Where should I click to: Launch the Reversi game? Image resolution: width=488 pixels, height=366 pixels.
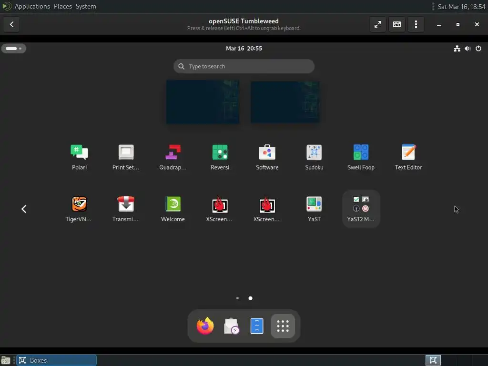tap(220, 157)
